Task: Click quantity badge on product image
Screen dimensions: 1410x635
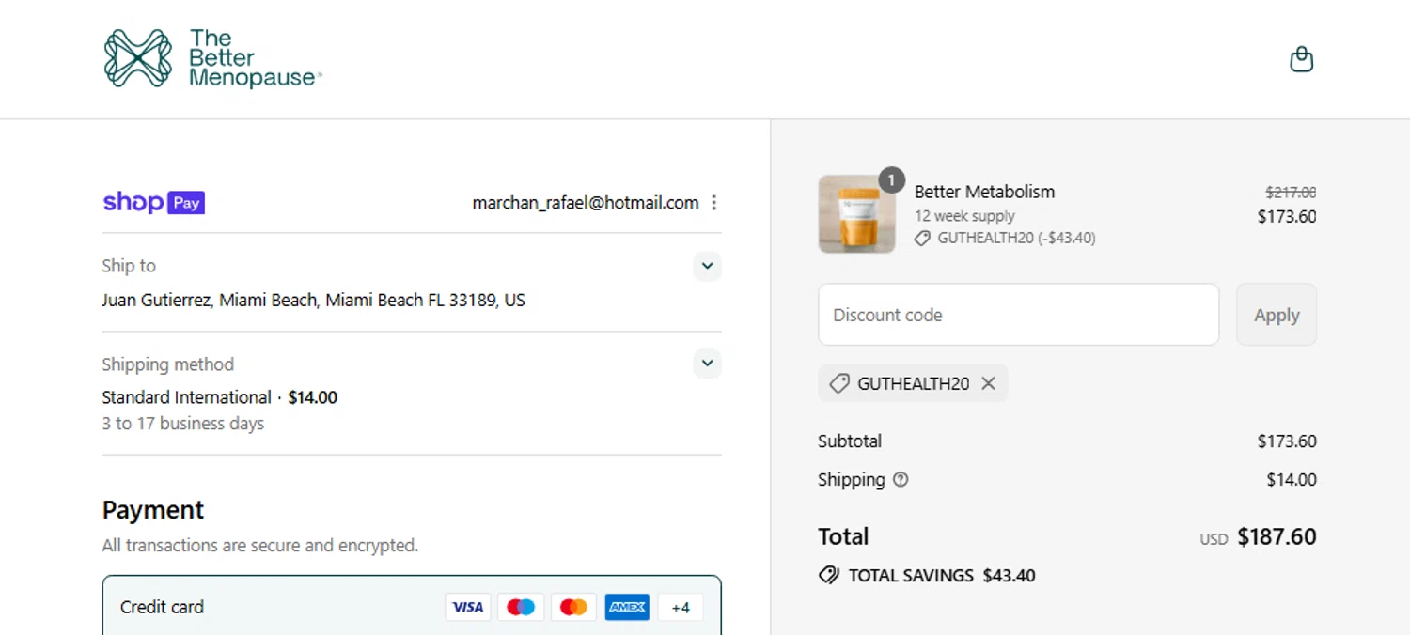Action: pyautogui.click(x=891, y=179)
